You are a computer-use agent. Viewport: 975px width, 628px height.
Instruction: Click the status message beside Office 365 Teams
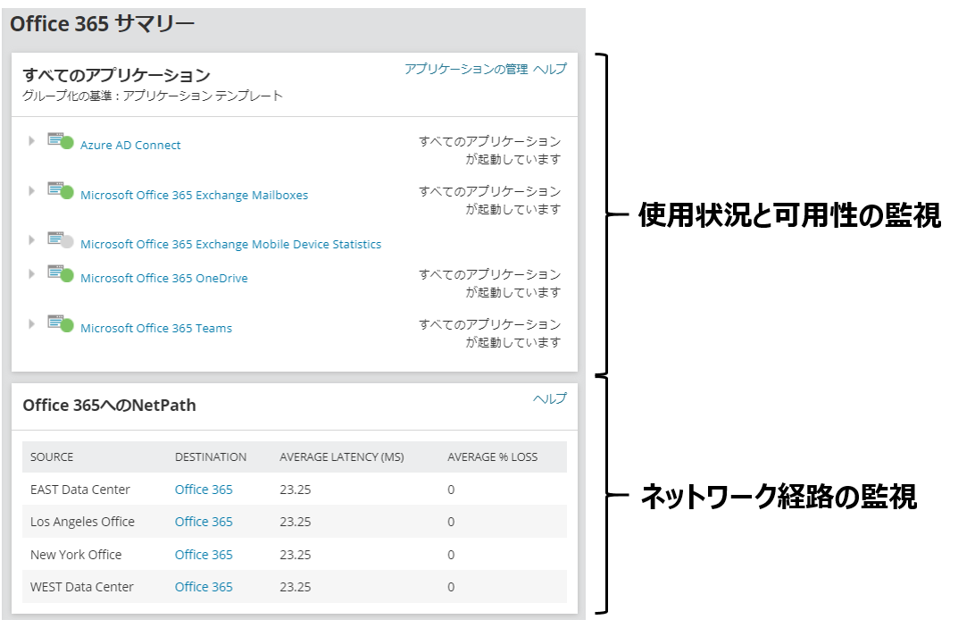pos(489,333)
